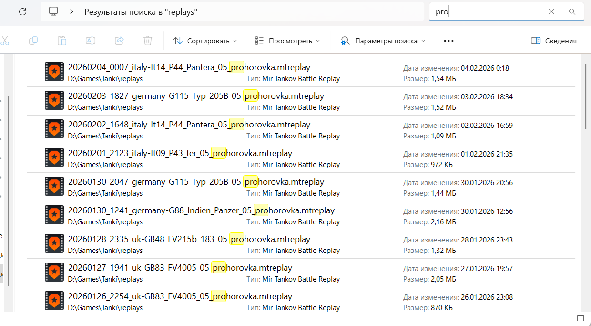The image size is (591, 326).
Task: Open the Сортировать dropdown
Action: pos(205,41)
